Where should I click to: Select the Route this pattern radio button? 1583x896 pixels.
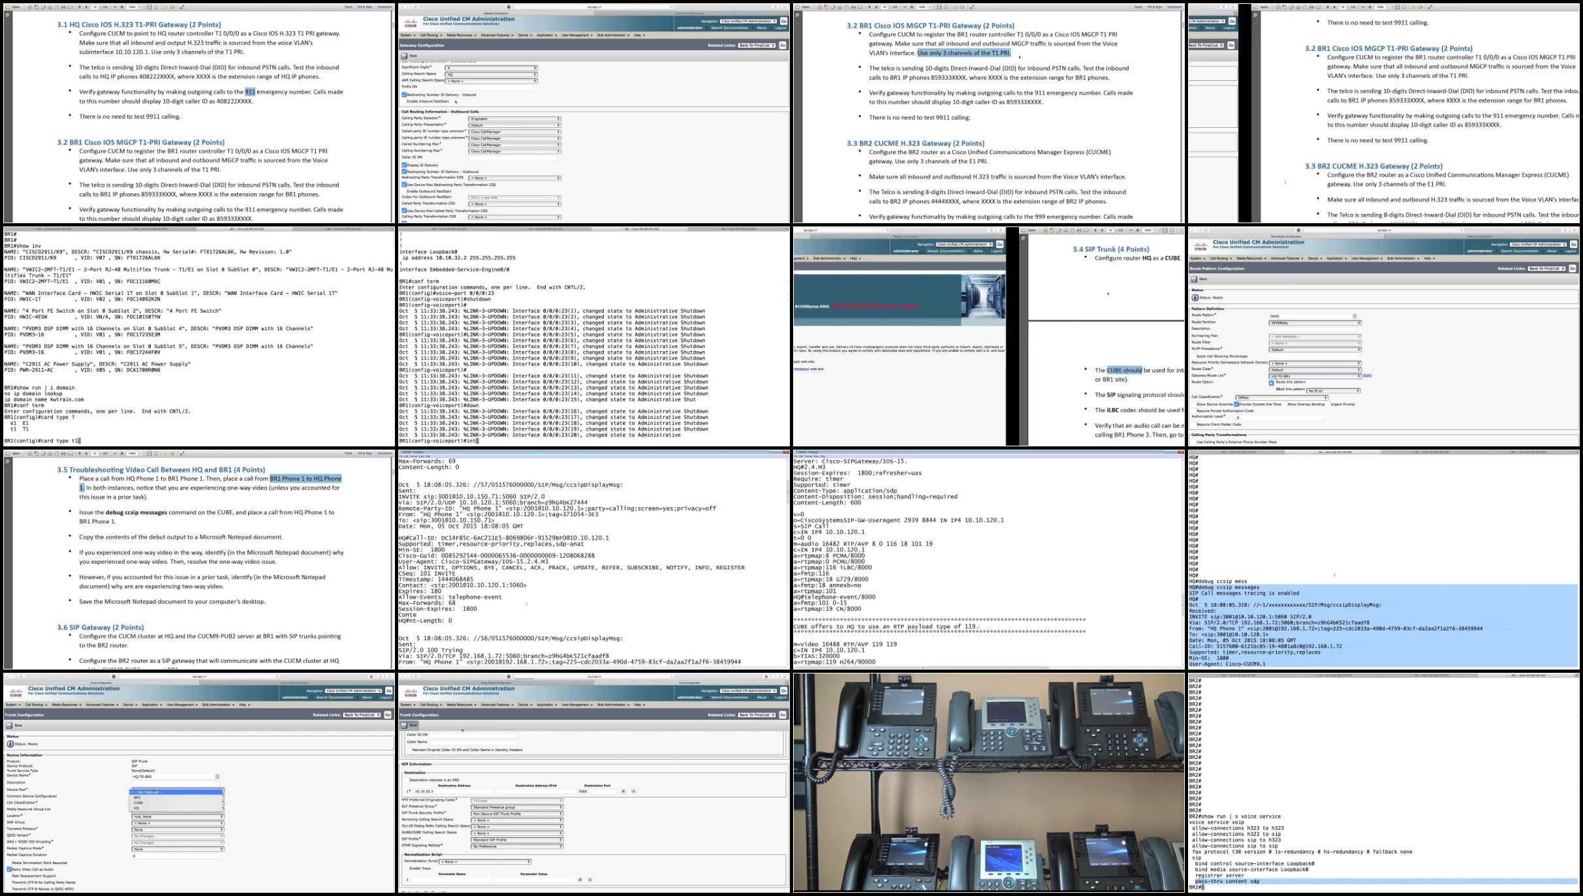(x=1271, y=383)
